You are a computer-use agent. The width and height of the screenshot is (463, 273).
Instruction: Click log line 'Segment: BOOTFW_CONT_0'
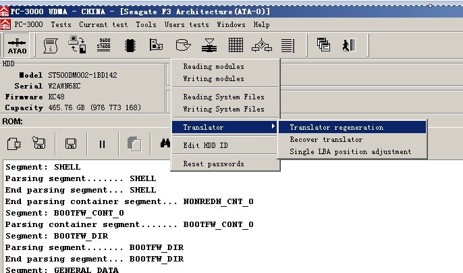tap(65, 214)
